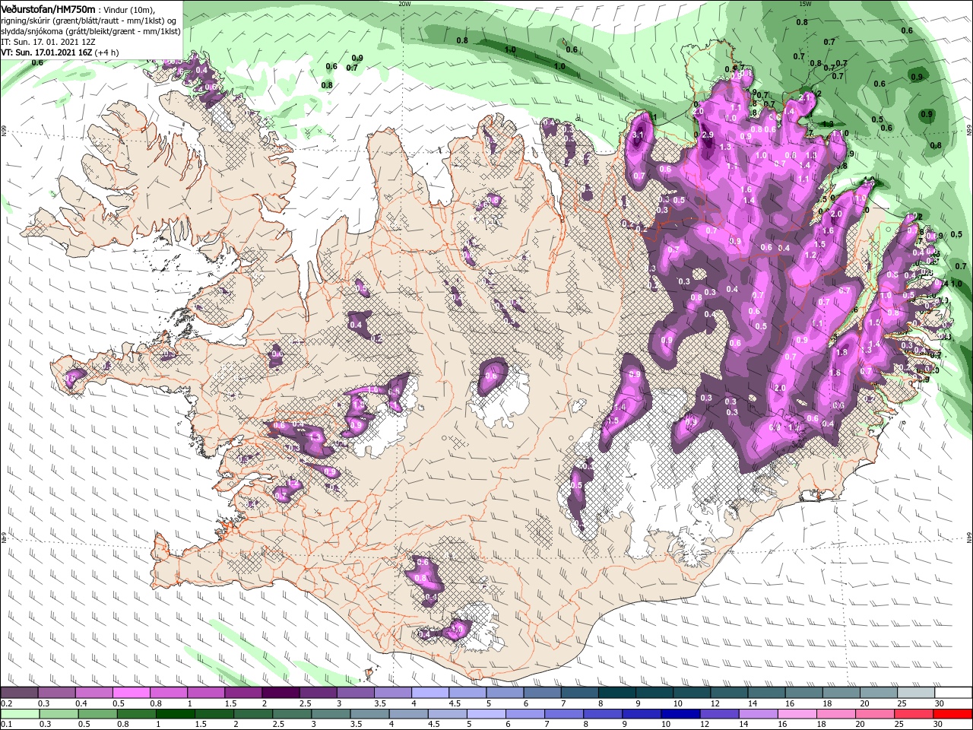973x730 pixels.
Task: Click the bright pink swatch between 0.5 and 0.8
Action: (131, 692)
